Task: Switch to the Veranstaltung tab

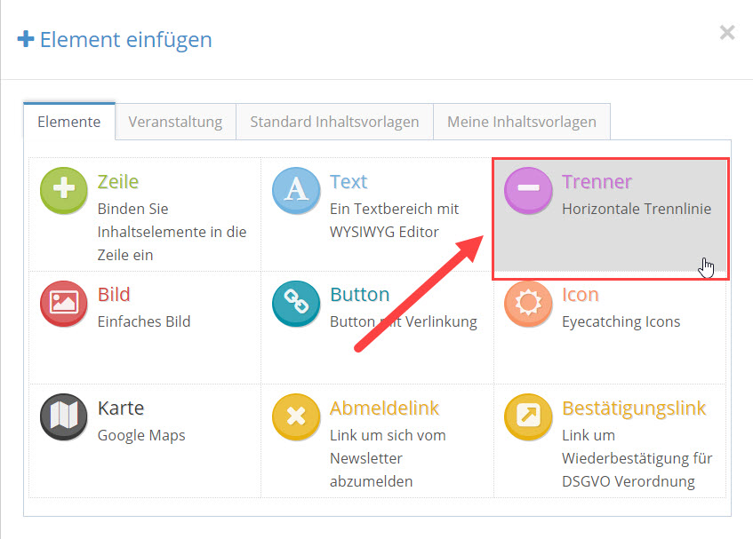Action: click(x=175, y=122)
